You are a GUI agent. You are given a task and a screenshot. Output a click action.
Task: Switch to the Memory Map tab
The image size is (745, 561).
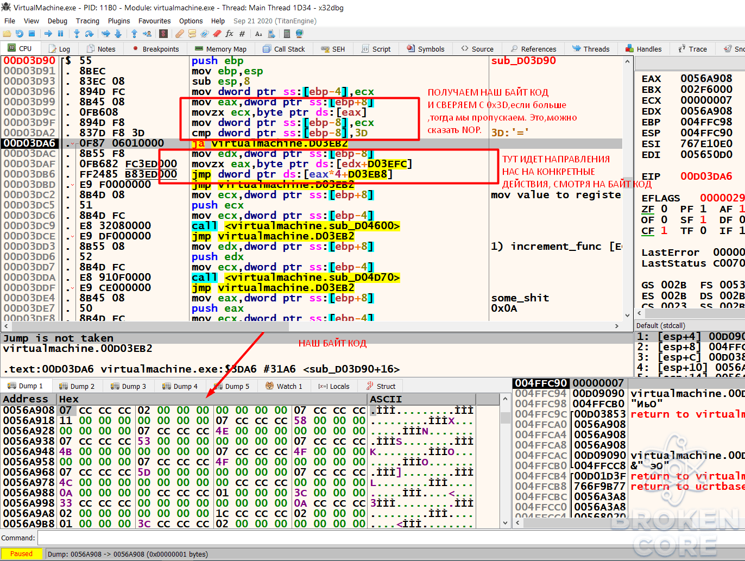click(220, 49)
